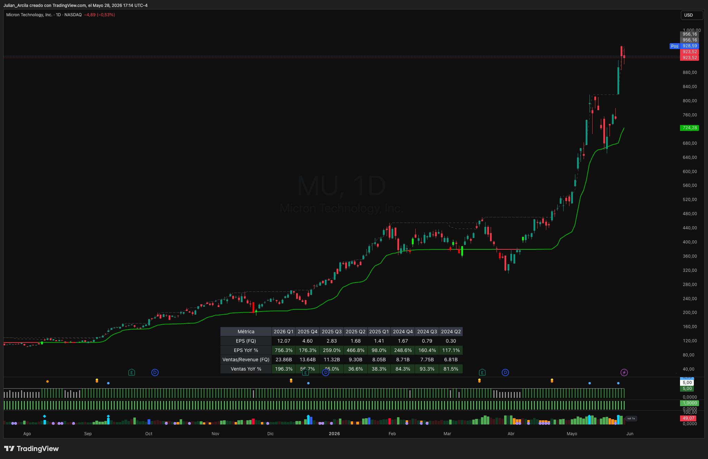Click the 2024 Q4 column header
The image size is (708, 459).
(403, 332)
